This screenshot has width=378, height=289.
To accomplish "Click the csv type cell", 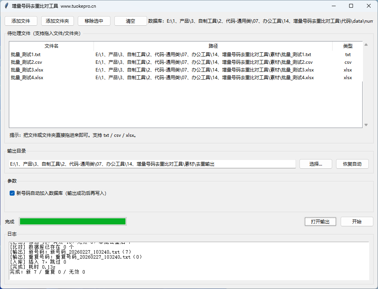I will pyautogui.click(x=348, y=62).
